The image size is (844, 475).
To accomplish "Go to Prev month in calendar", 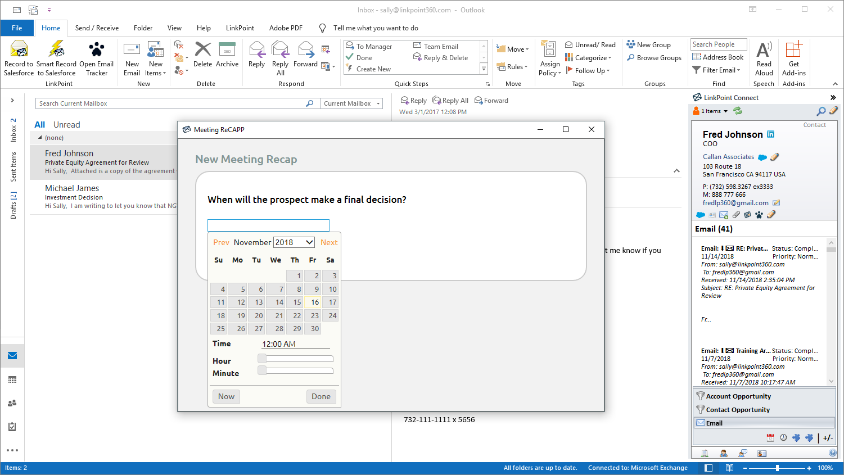I will [221, 242].
